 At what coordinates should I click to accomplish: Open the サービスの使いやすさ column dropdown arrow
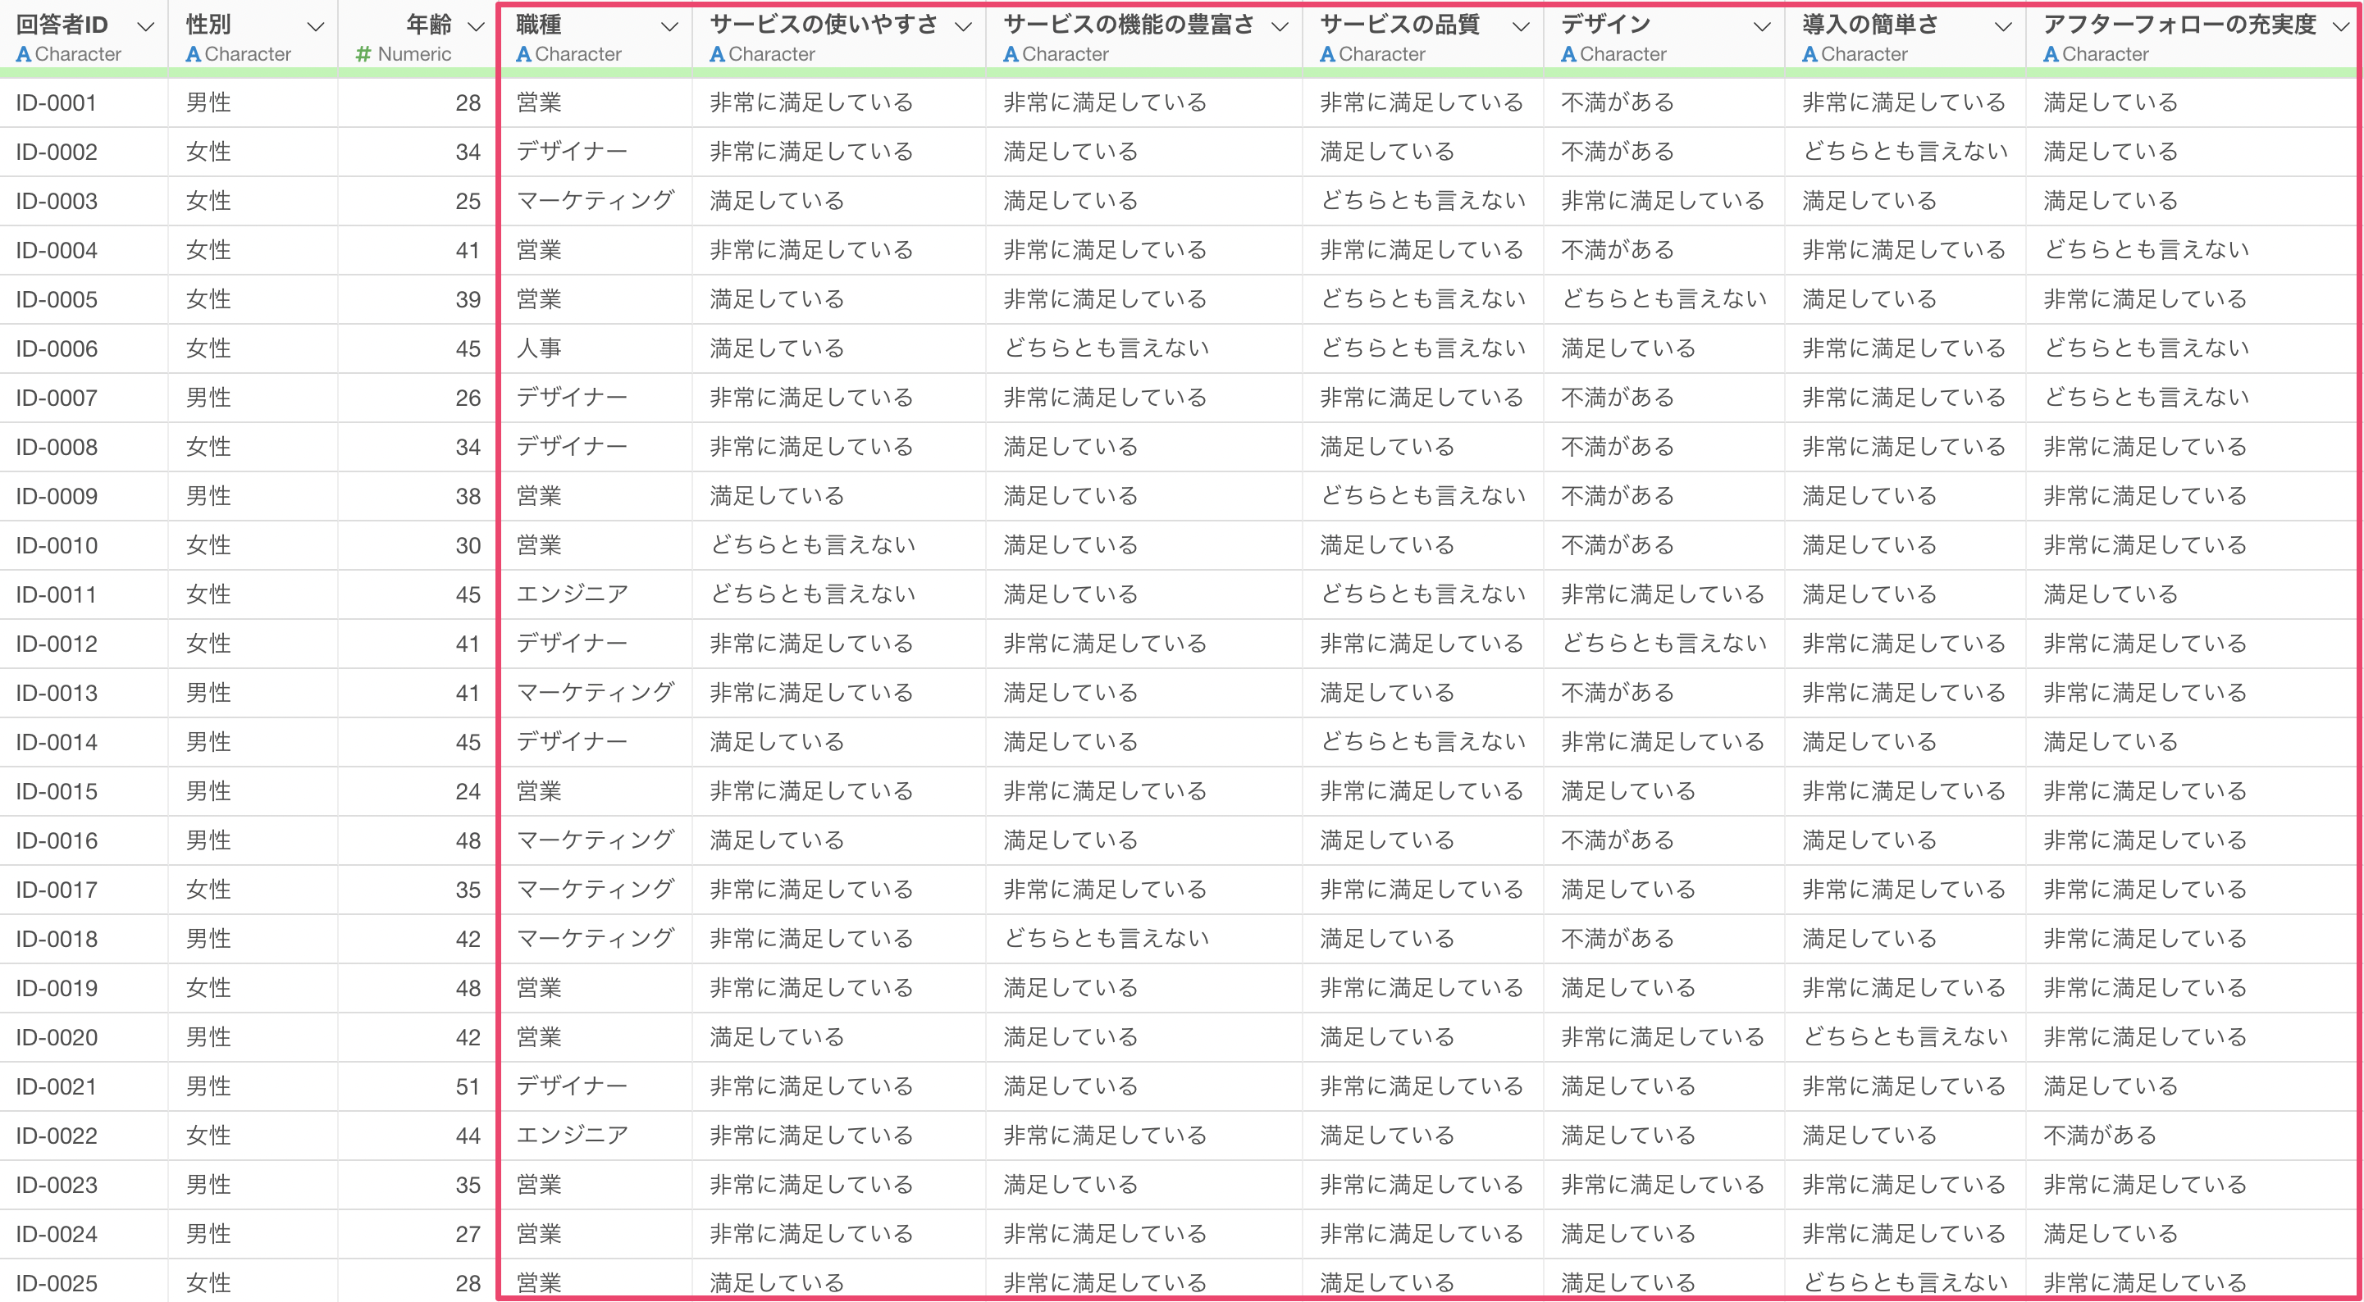(x=963, y=26)
